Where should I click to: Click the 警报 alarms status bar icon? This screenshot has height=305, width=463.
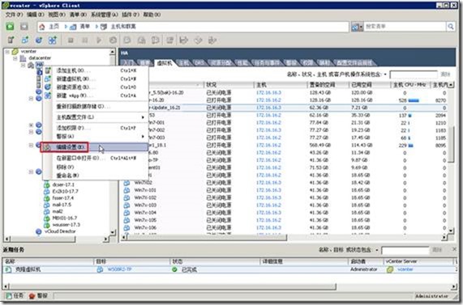point(32,295)
